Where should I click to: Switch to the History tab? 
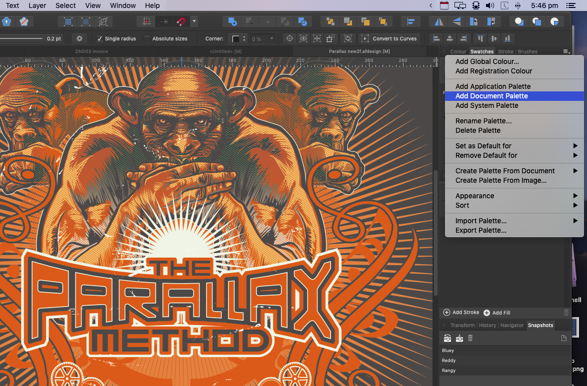pos(487,326)
